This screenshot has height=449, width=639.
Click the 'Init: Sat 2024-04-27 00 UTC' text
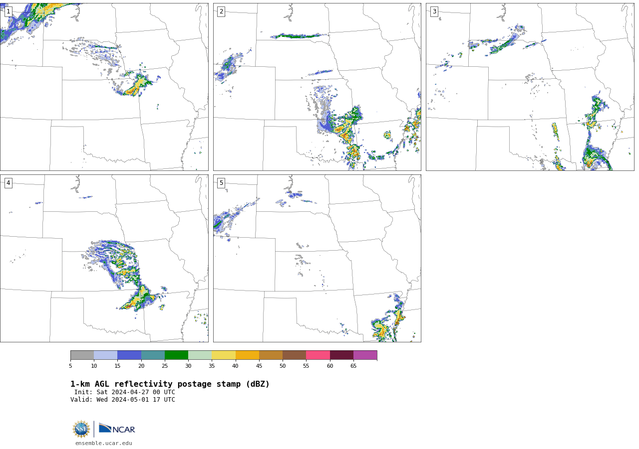(125, 392)
